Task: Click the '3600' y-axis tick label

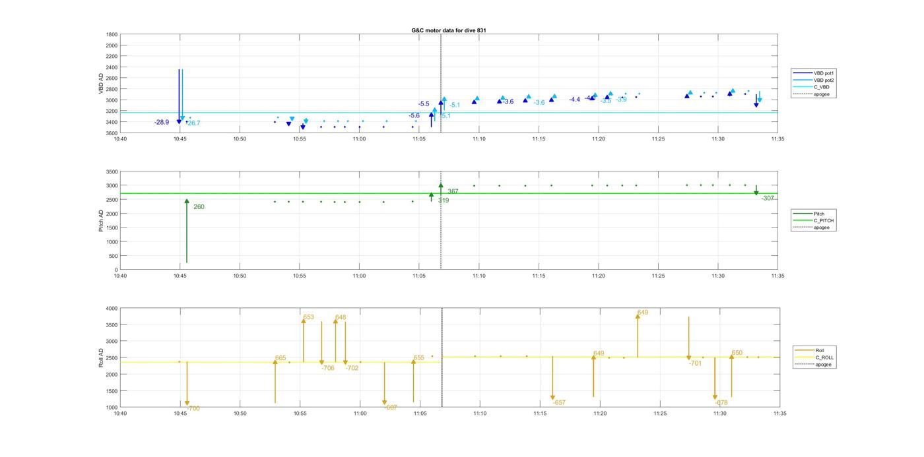Action: (x=112, y=133)
